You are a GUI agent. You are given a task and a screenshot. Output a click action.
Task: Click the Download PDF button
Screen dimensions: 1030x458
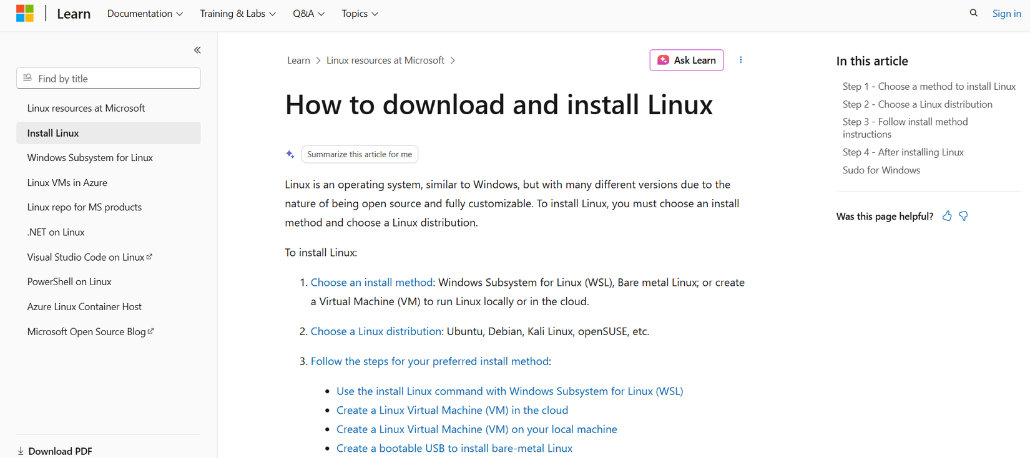55,451
